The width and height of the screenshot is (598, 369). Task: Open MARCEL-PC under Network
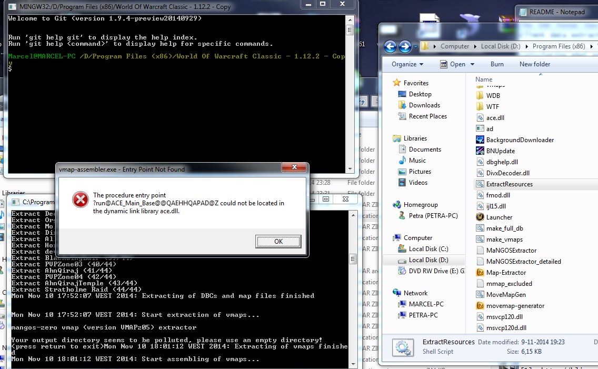point(426,304)
